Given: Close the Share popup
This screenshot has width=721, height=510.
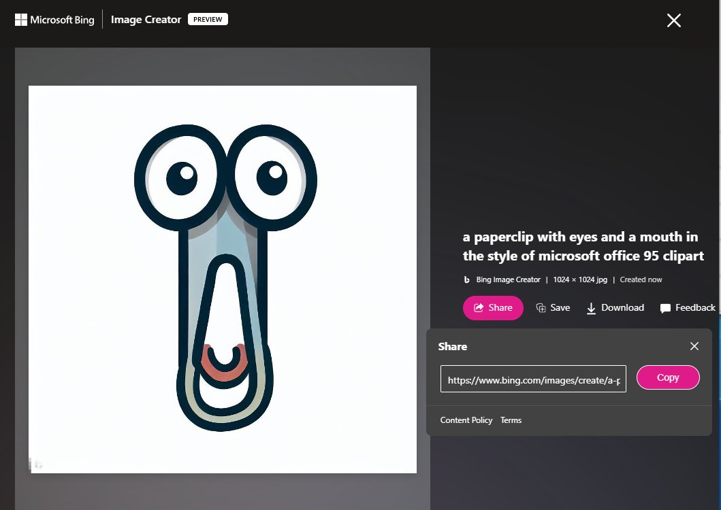Looking at the screenshot, I should (x=694, y=346).
